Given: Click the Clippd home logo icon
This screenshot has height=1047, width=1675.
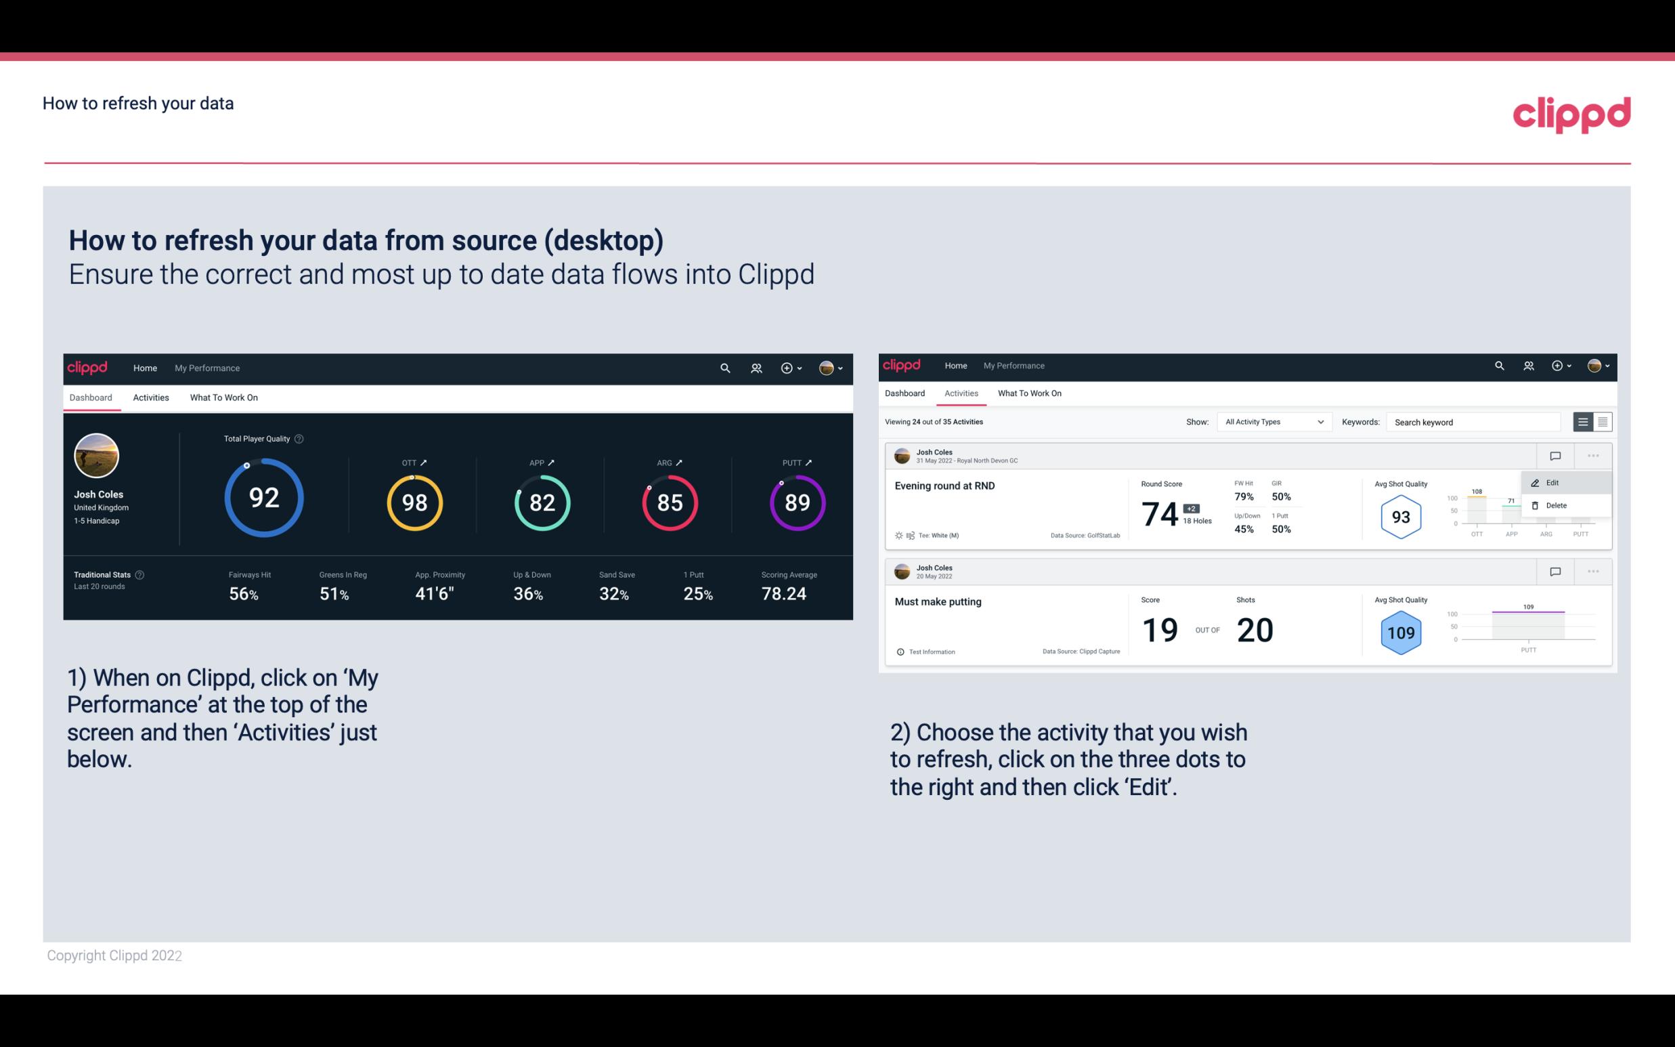Looking at the screenshot, I should click(x=85, y=366).
